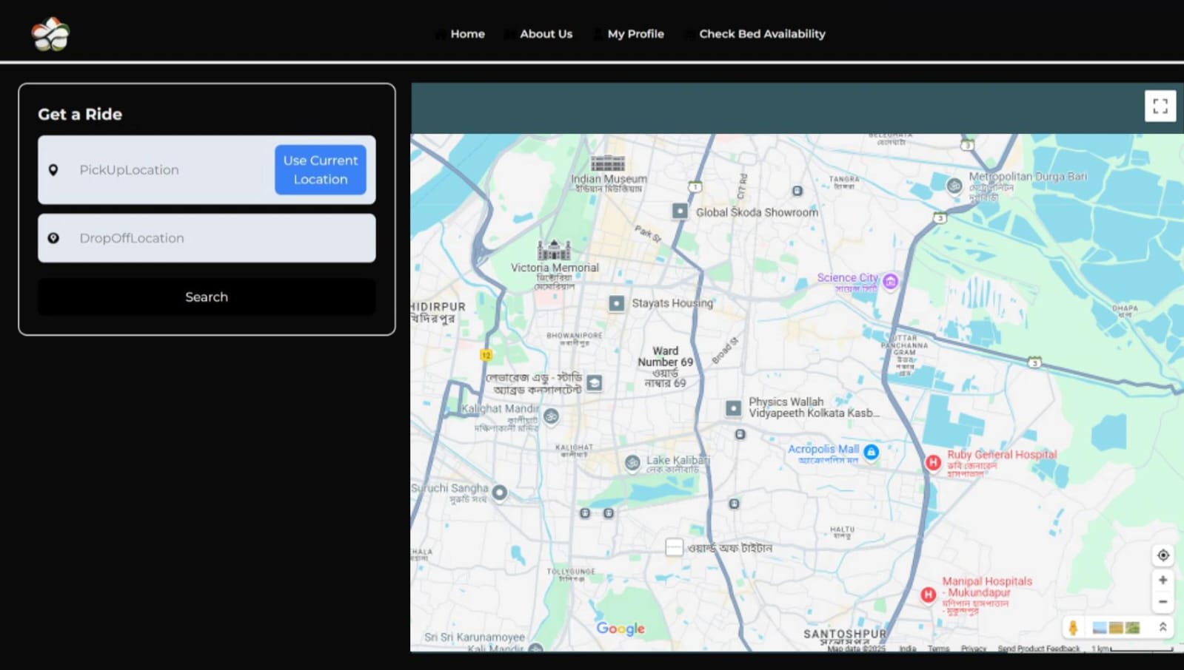This screenshot has width=1184, height=670.
Task: Click the Acropolis Mall marker
Action: tap(872, 451)
